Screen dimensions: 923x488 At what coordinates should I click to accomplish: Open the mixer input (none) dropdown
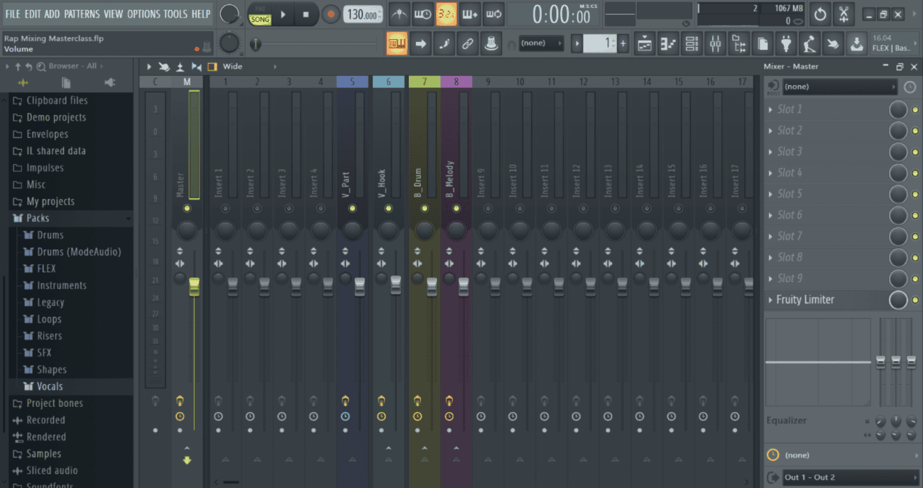839,87
